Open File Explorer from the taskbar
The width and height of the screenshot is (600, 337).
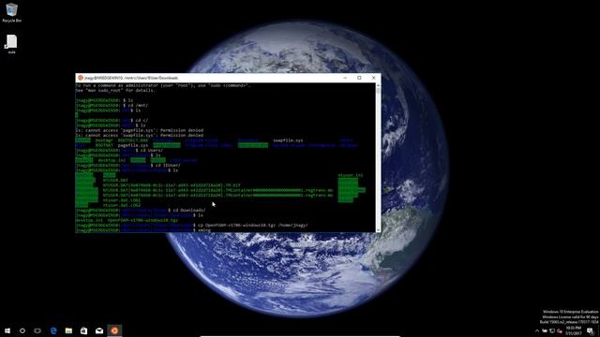click(x=68, y=330)
